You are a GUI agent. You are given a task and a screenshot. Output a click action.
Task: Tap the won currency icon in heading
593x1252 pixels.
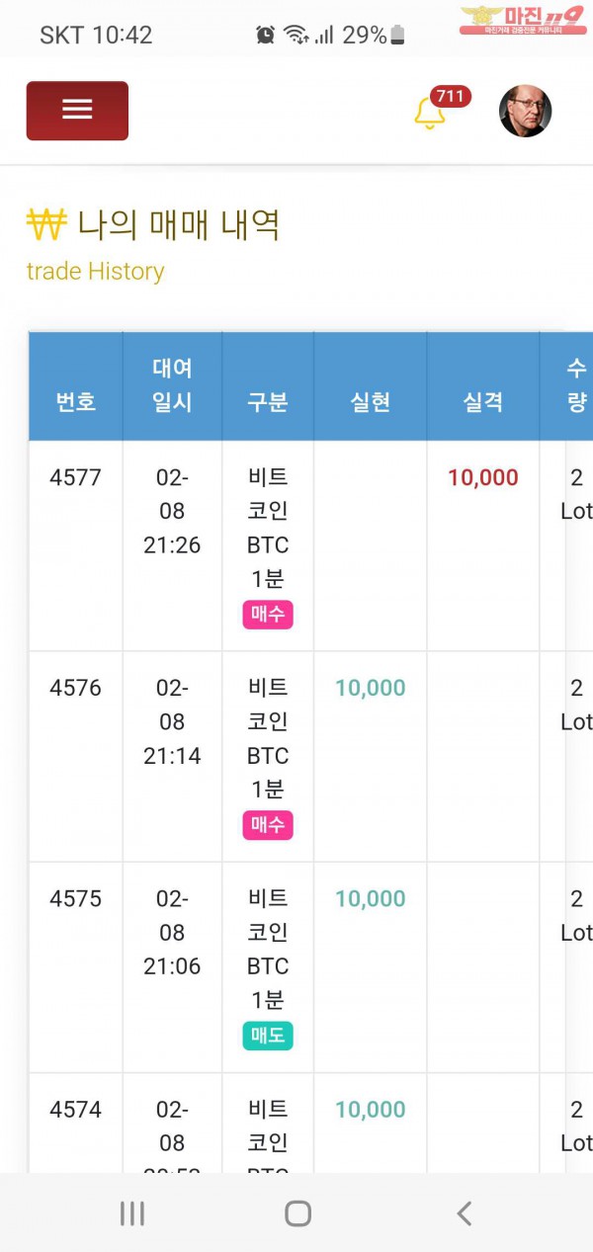[x=45, y=225]
